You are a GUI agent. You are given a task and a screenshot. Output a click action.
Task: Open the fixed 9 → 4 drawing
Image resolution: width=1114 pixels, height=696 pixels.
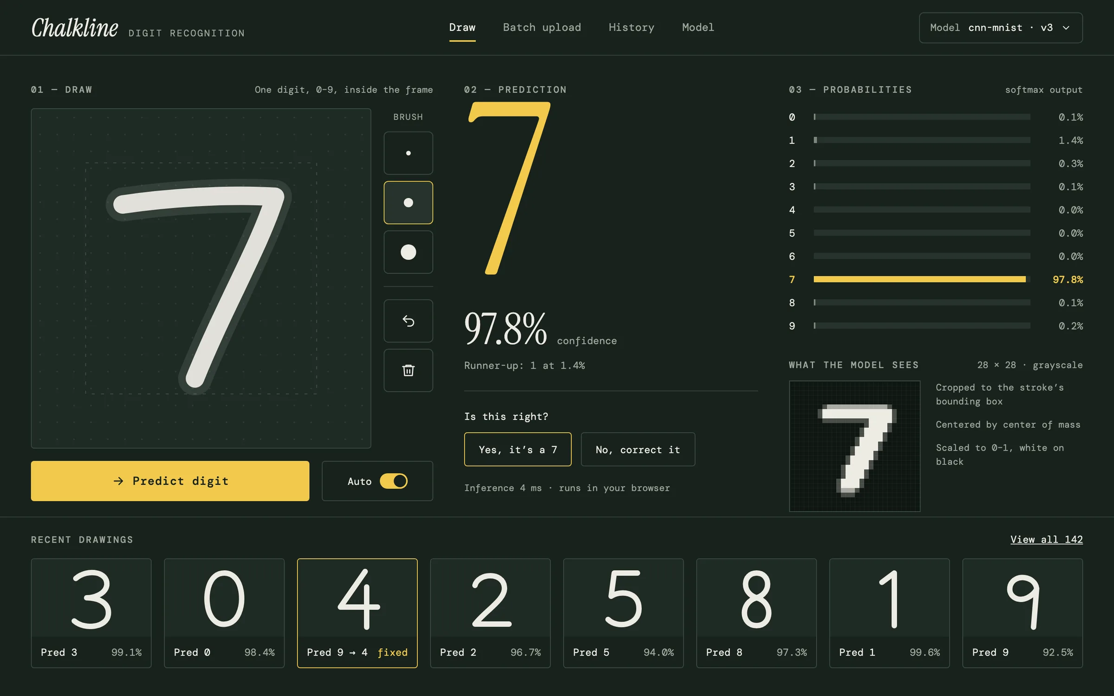(357, 613)
